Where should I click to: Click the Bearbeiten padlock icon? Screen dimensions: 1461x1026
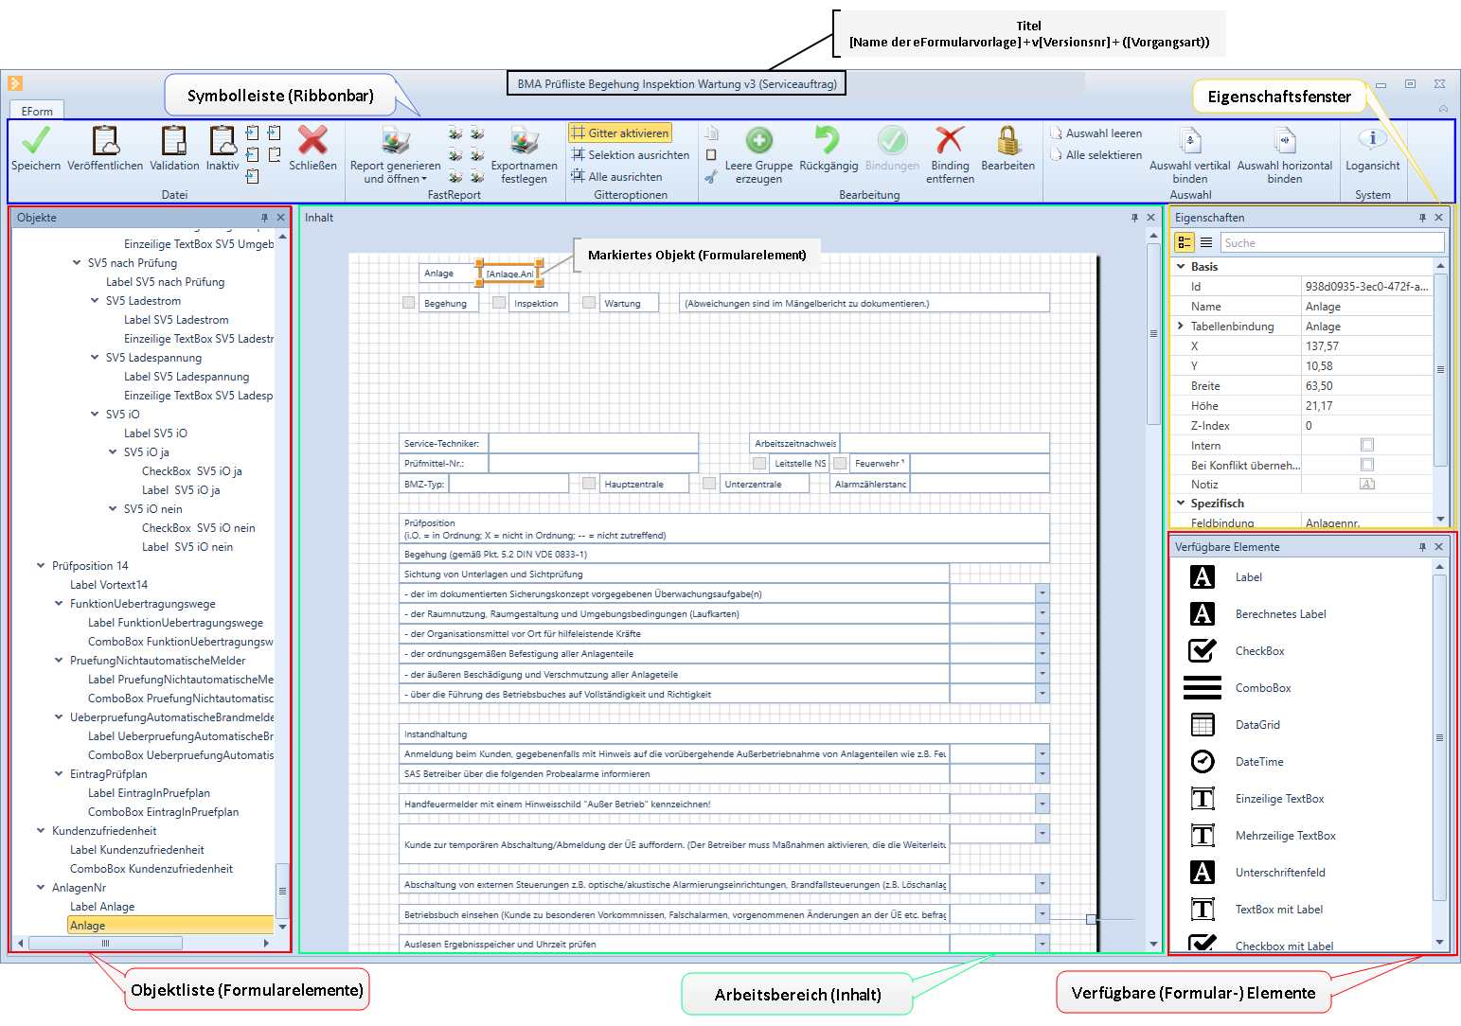[x=1007, y=141]
